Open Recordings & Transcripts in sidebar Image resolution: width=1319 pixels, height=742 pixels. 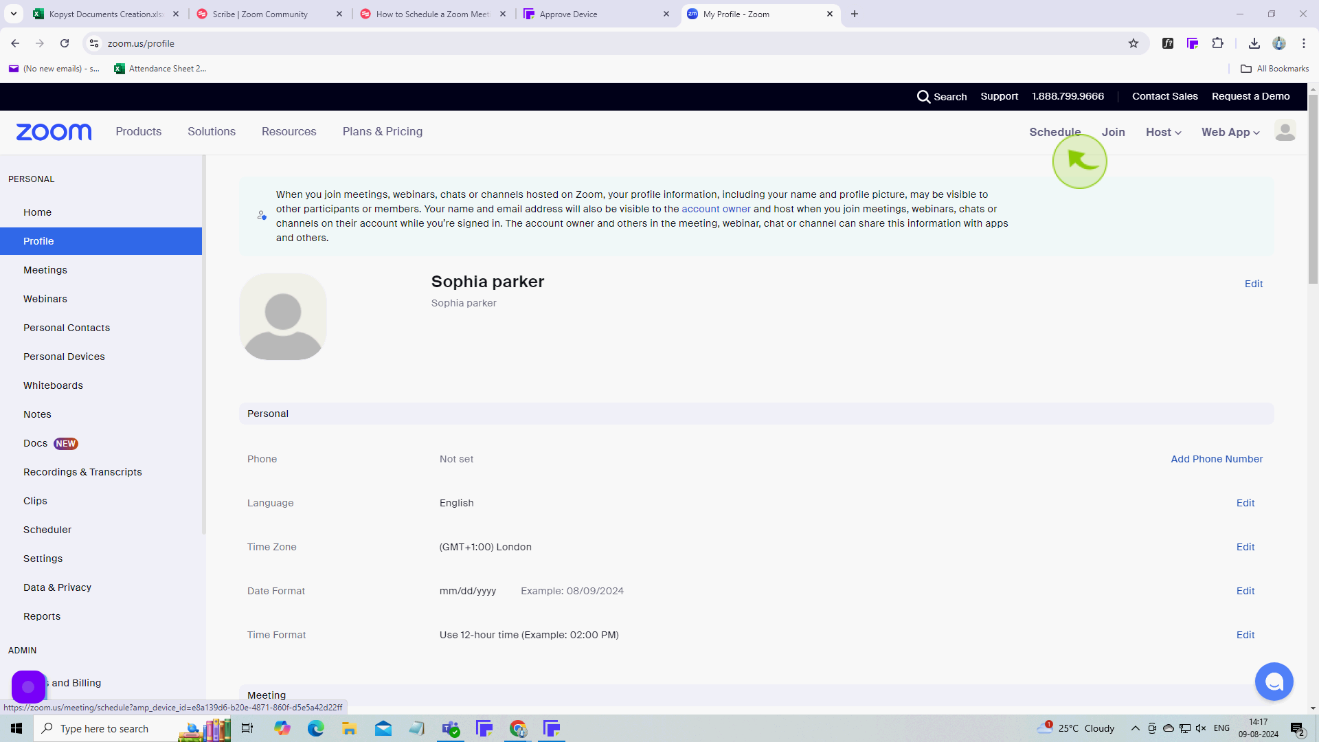tap(101, 472)
